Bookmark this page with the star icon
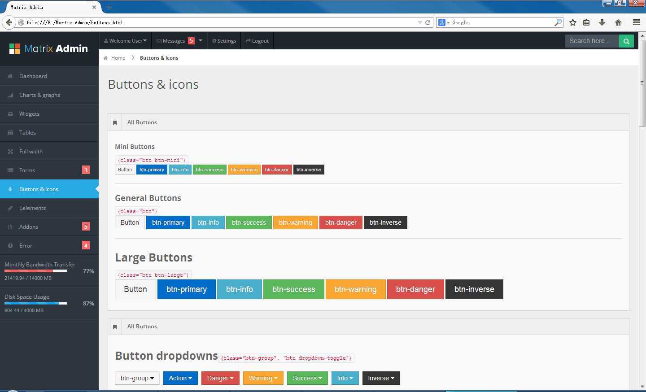This screenshot has height=392, width=646. (572, 22)
